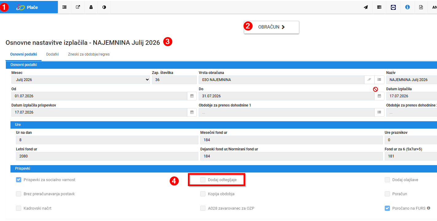Click the Ure praznikov field showing 0
Viewport: 437px width, 221px height.
pos(411,140)
